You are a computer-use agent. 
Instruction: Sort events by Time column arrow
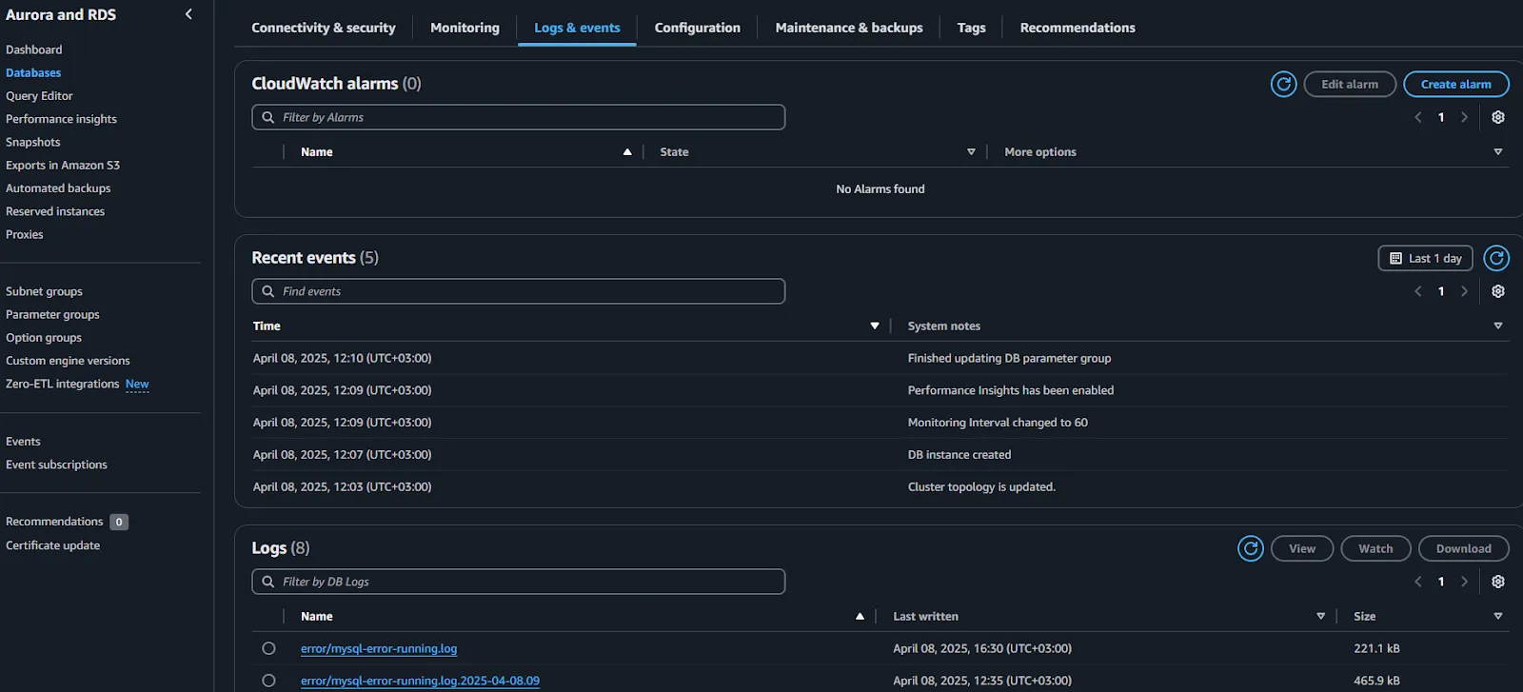click(875, 326)
